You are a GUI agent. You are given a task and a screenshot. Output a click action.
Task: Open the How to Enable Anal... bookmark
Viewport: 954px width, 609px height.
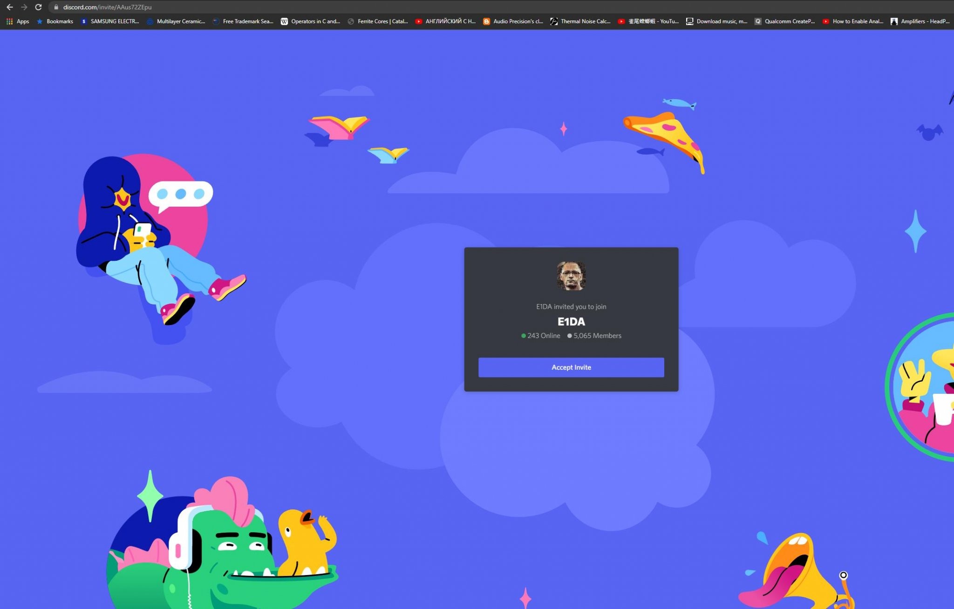(x=852, y=21)
